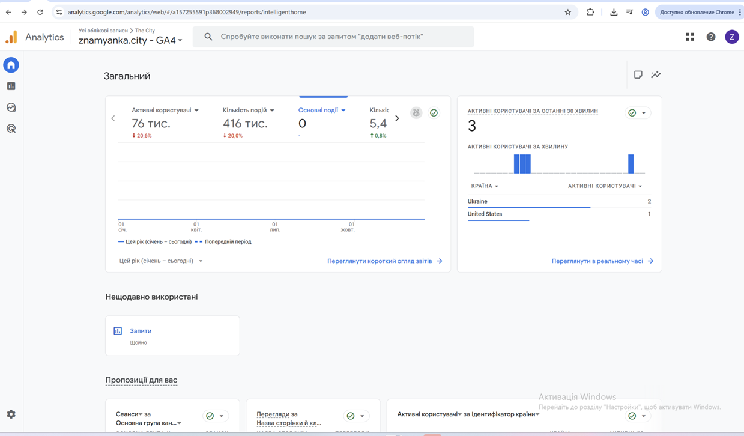Toggle the green check on realtime users card
Image resolution: width=744 pixels, height=436 pixels.
pyautogui.click(x=632, y=113)
